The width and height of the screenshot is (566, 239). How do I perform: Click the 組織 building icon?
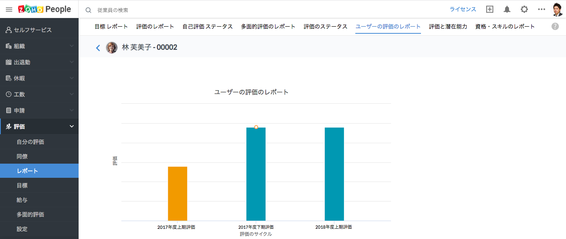[x=9, y=46]
